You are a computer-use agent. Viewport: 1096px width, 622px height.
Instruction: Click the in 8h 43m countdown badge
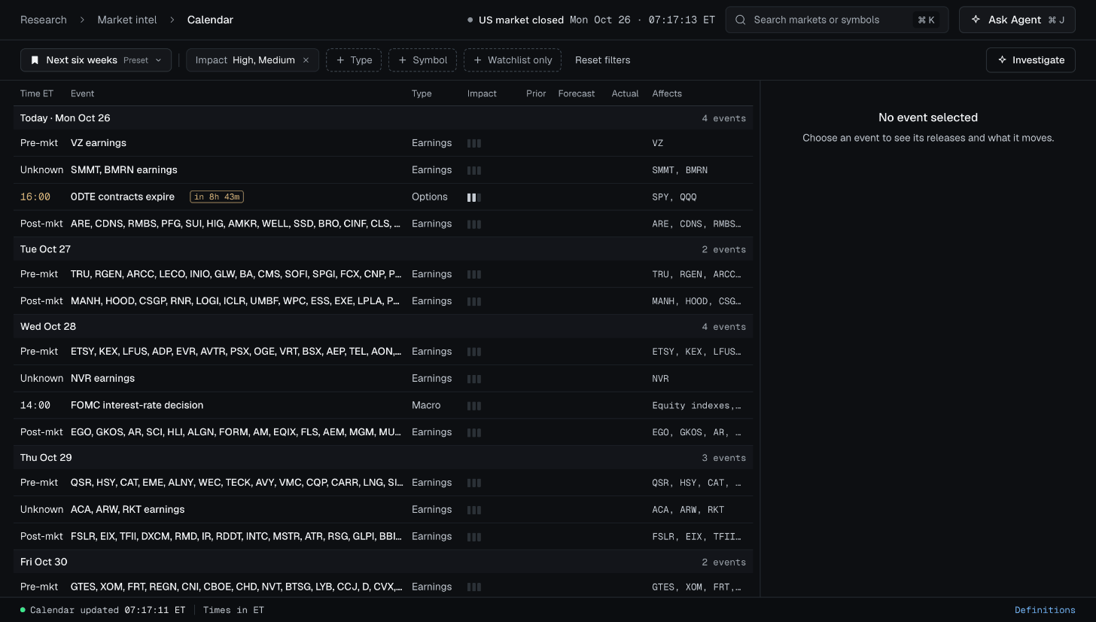(217, 197)
